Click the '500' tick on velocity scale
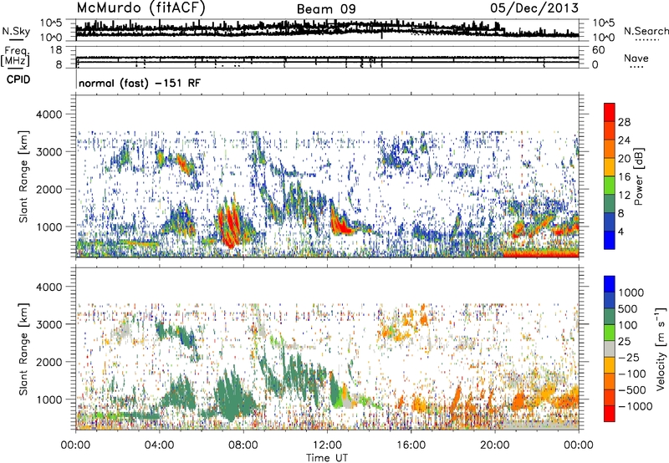This screenshot has height=463, width=669. [628, 309]
